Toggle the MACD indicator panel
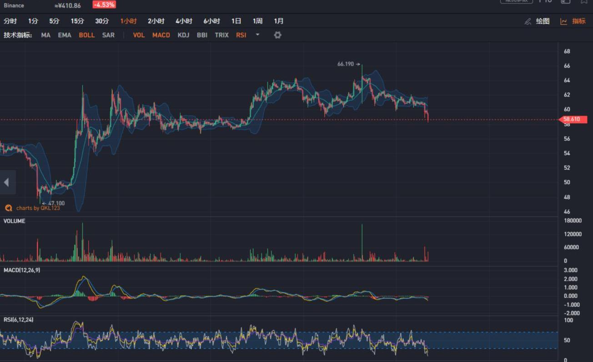This screenshot has height=362, width=593. coord(161,35)
